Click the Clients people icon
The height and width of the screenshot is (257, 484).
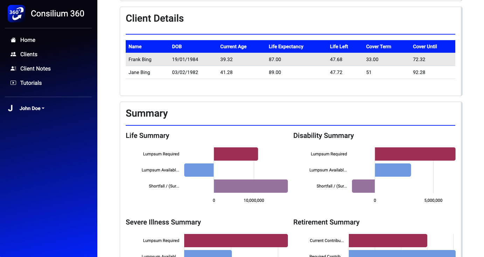coord(13,54)
